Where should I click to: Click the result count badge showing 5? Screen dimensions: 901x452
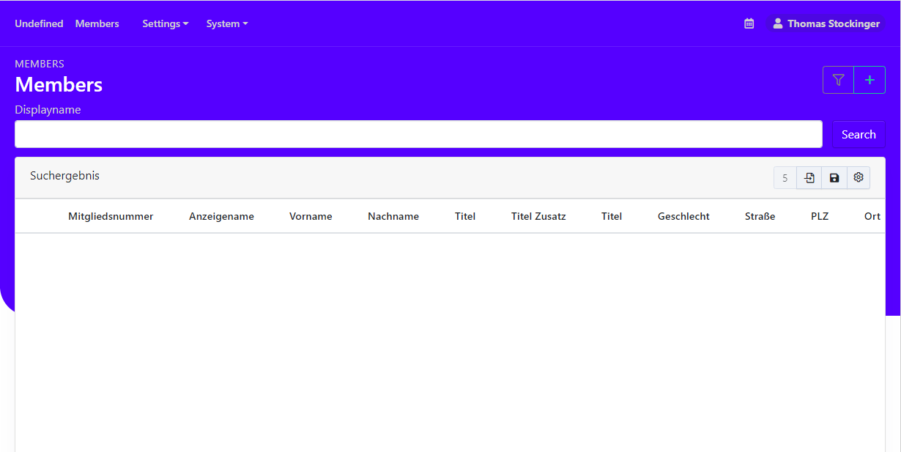click(785, 177)
